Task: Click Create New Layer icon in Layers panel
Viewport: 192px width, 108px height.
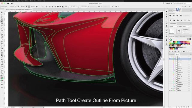Action: click(186, 107)
